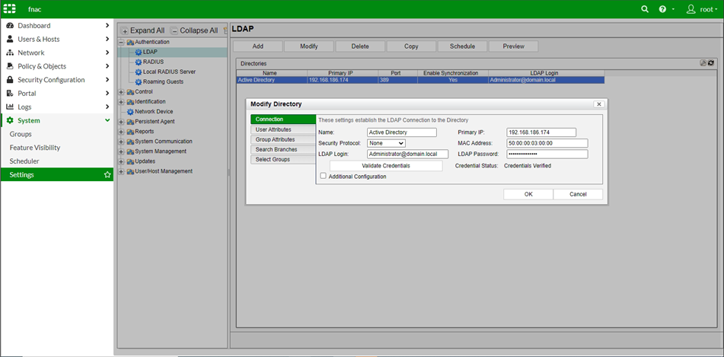Click the star icon beside Settings
Screen dimensions: 724x357
click(107, 175)
